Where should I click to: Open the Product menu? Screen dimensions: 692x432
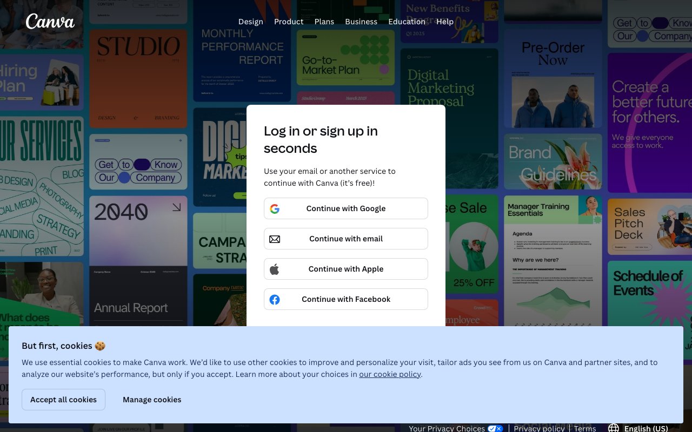click(x=289, y=22)
